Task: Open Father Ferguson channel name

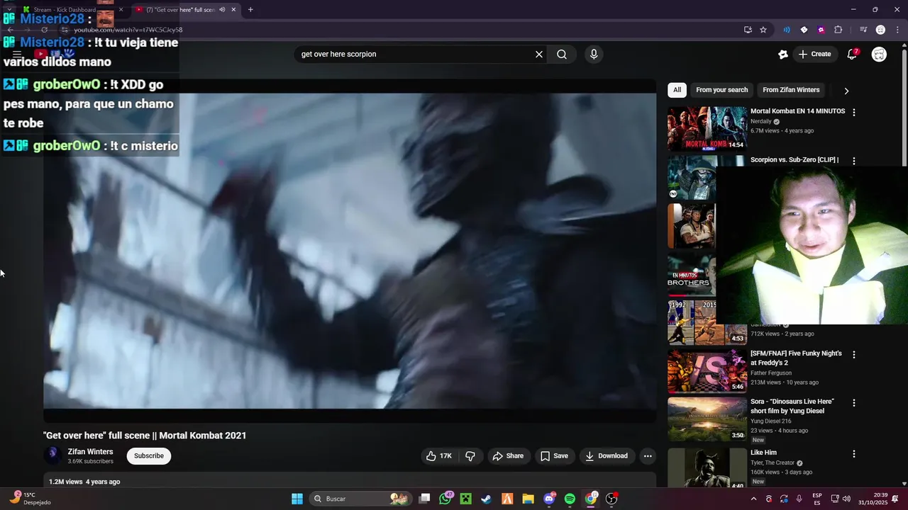Action: click(771, 373)
